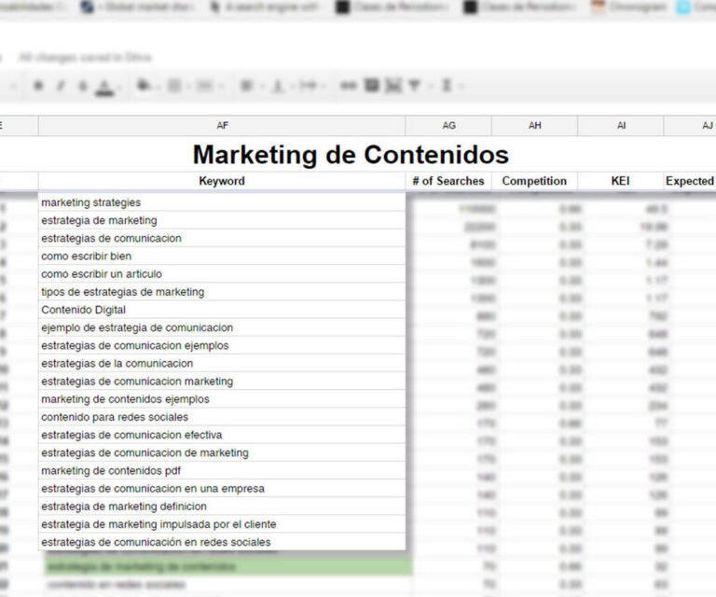The image size is (716, 597).
Task: Select column AJ header
Action: point(690,126)
